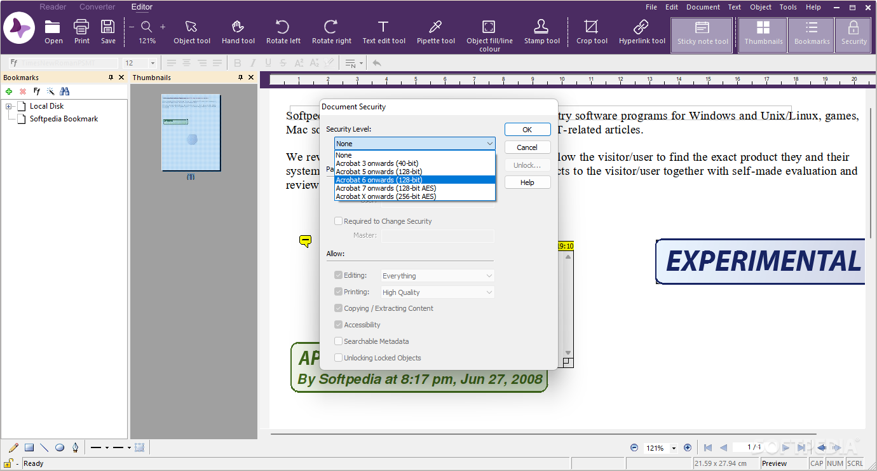Click the zoom out circle button in status bar
This screenshot has height=471, width=877.
634,447
